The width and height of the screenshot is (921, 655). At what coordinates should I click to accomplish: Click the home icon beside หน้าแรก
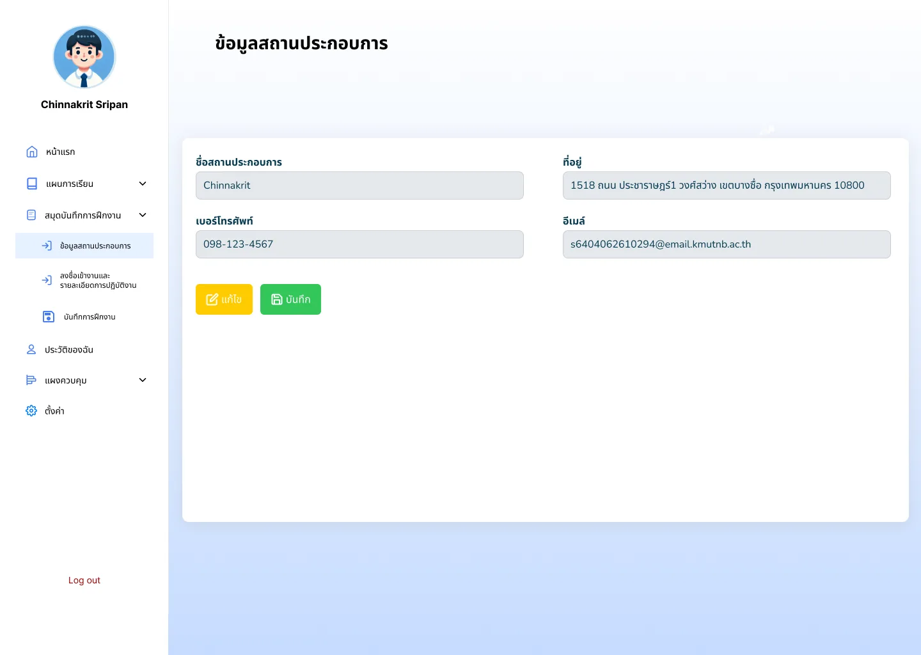pos(32,152)
